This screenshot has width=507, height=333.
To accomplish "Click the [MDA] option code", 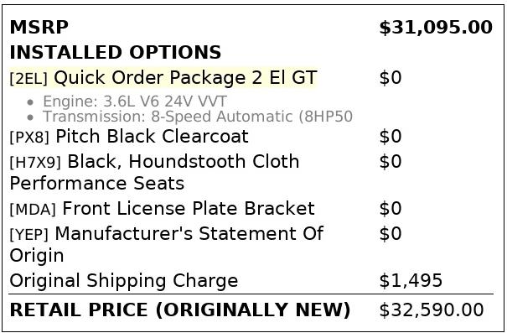I will pos(33,210).
